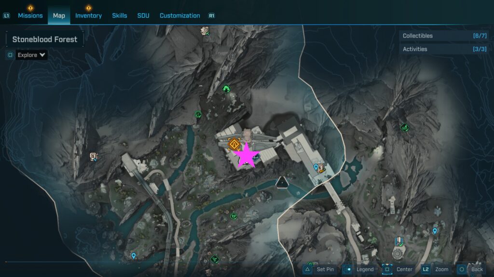Switch to the Missions tab
The width and height of the screenshot is (494, 277).
[30, 15]
